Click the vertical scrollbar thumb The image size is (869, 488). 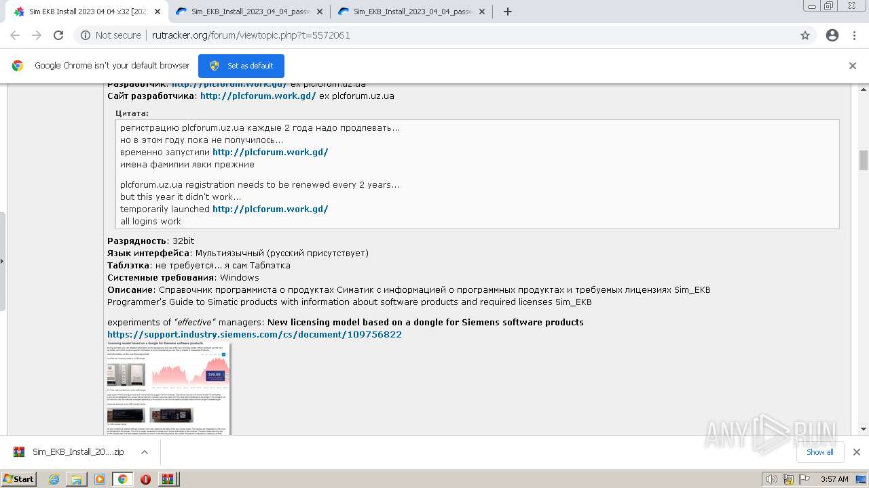coord(864,161)
